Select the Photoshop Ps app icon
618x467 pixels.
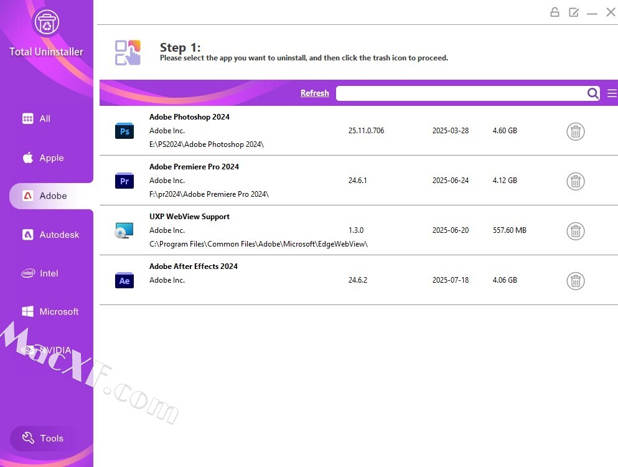[x=124, y=131]
